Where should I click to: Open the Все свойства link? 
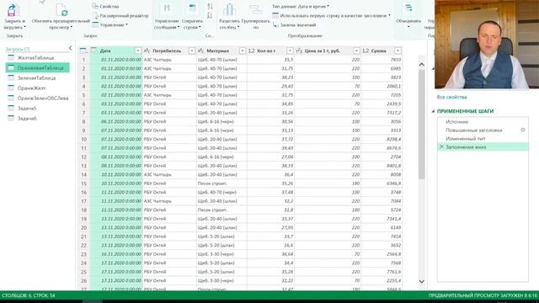[451, 98]
